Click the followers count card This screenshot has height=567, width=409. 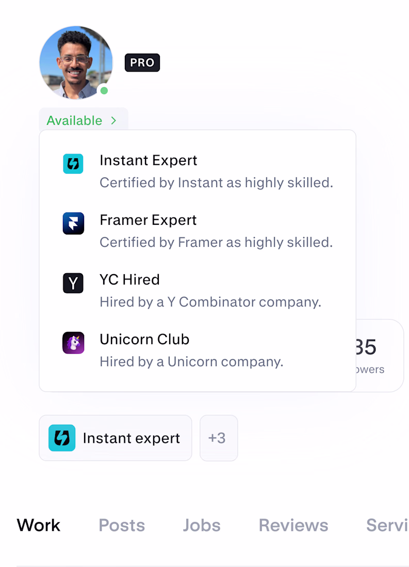[x=379, y=356]
